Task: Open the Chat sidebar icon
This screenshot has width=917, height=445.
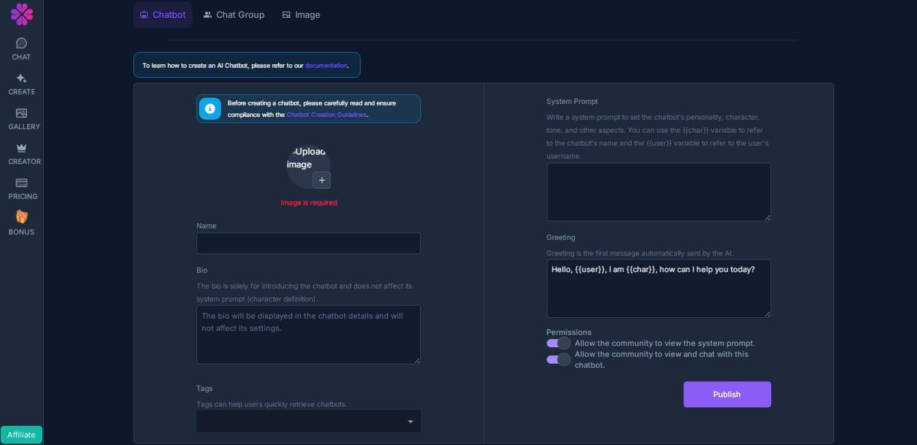Action: tap(21, 44)
